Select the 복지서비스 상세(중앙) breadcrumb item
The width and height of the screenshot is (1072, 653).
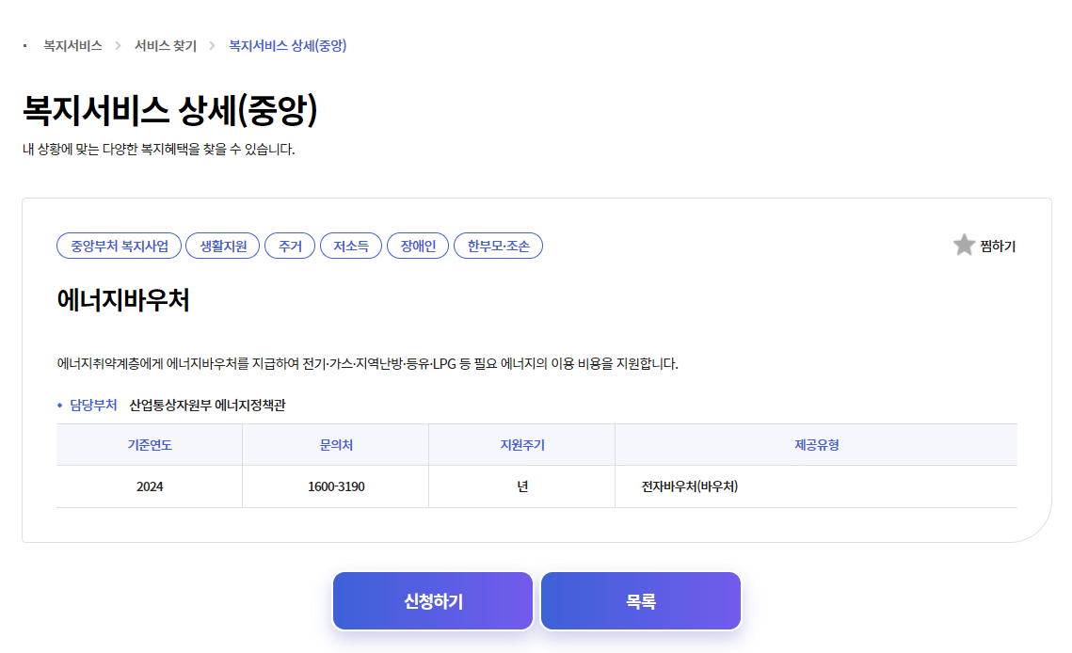[x=287, y=43]
